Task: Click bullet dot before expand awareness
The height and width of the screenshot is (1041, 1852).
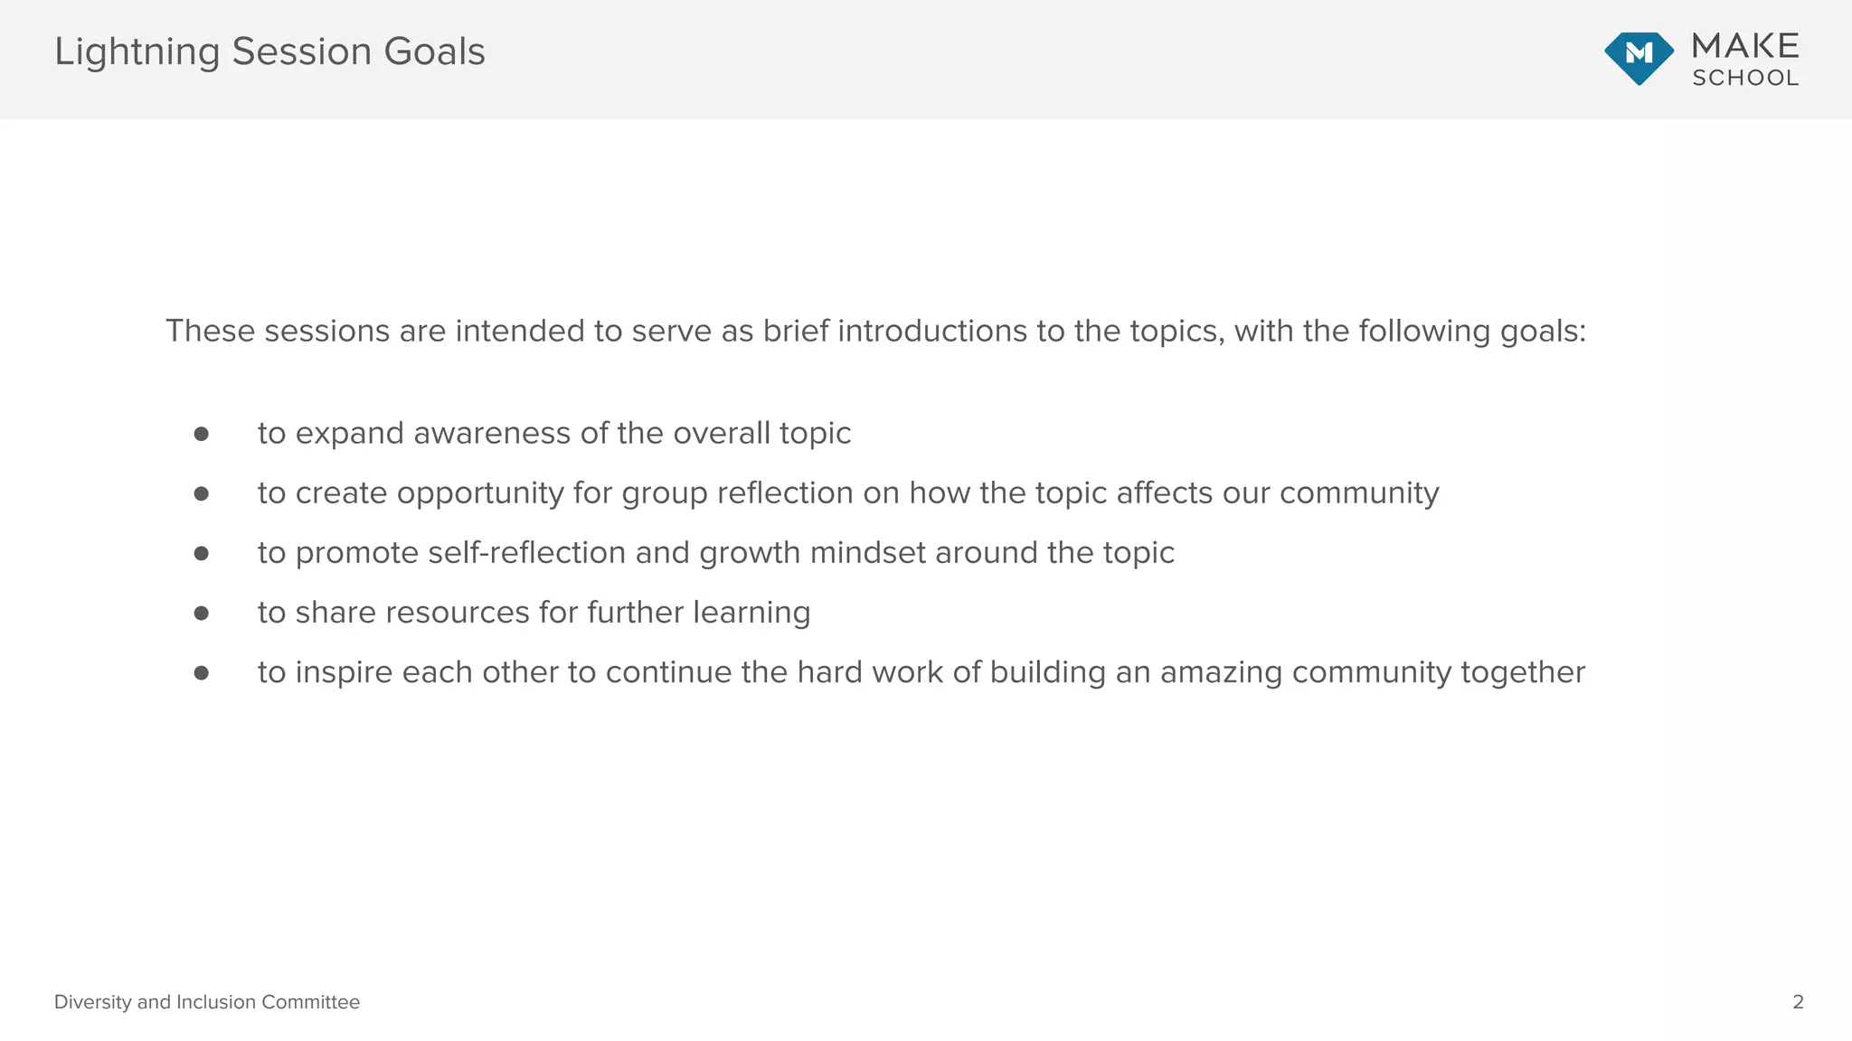Action: point(201,434)
